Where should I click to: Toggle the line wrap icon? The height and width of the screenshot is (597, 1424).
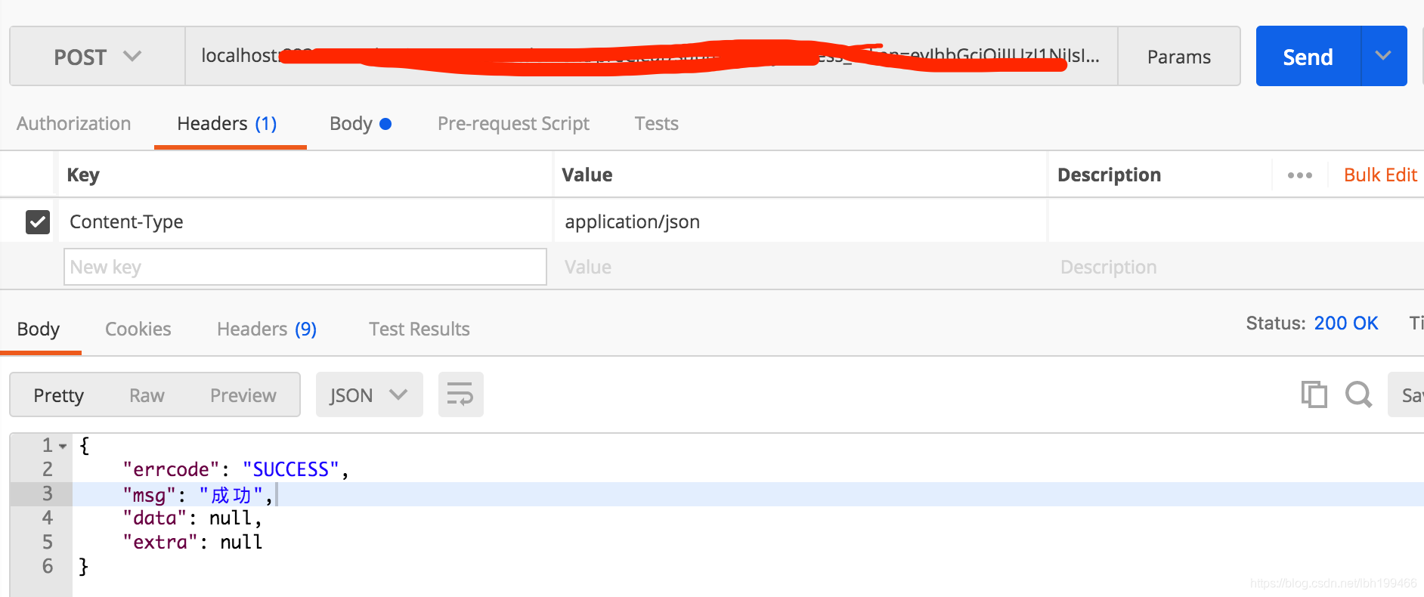pyautogui.click(x=460, y=394)
